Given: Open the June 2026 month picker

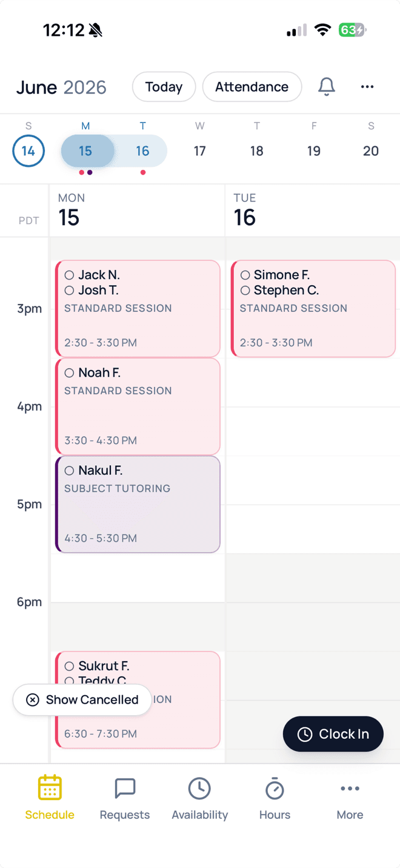Looking at the screenshot, I should [61, 87].
